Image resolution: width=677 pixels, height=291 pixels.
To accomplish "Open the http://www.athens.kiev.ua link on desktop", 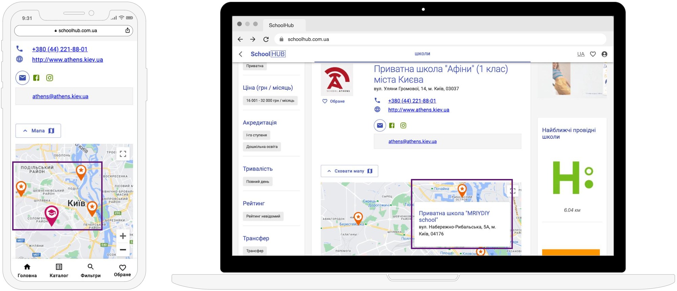I will click(418, 110).
